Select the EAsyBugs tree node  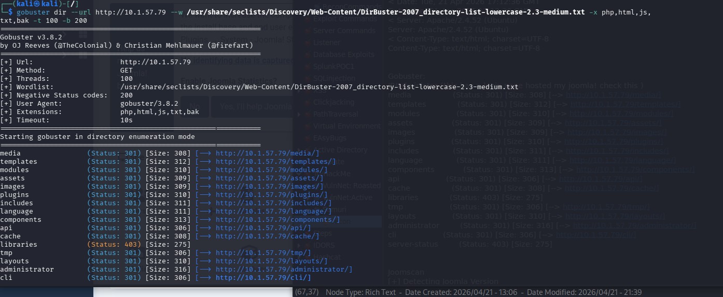329,138
